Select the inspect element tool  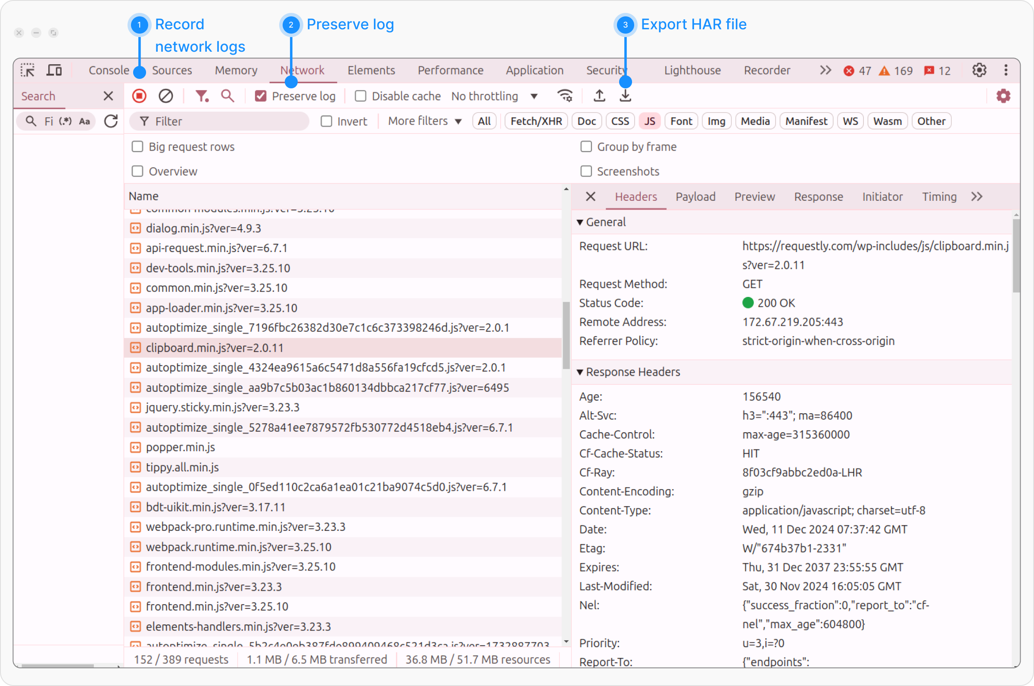click(x=27, y=70)
